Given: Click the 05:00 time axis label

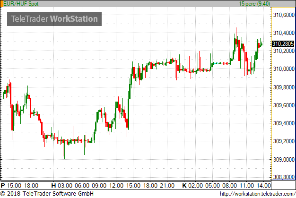Looking at the screenshot, I should 212,186.
